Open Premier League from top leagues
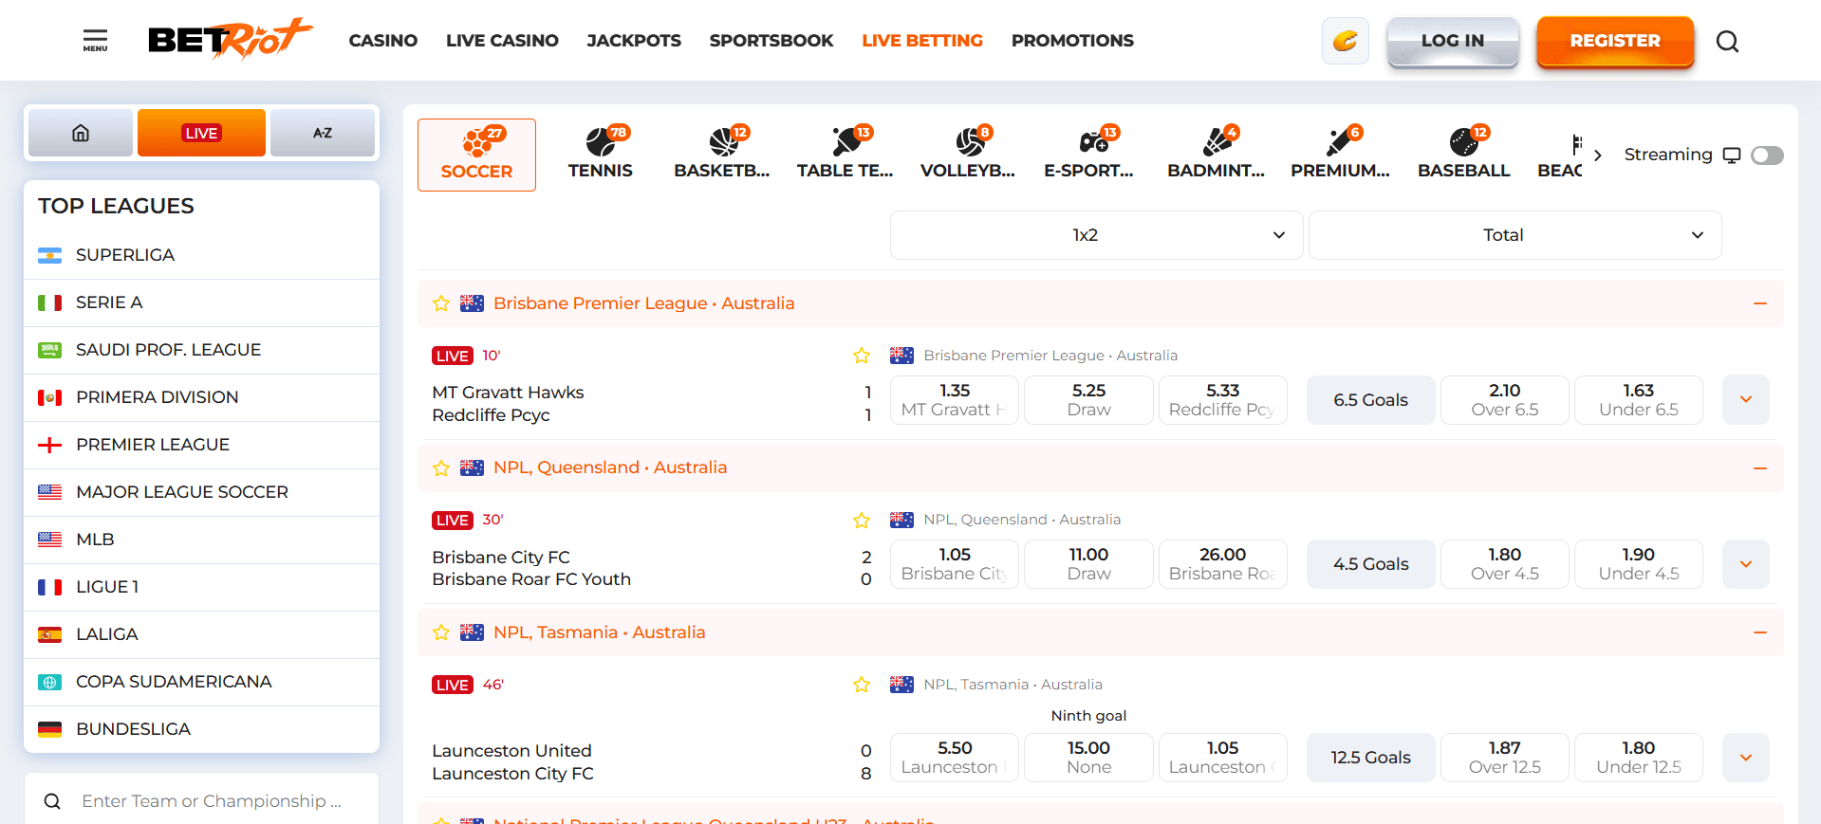 point(153,445)
